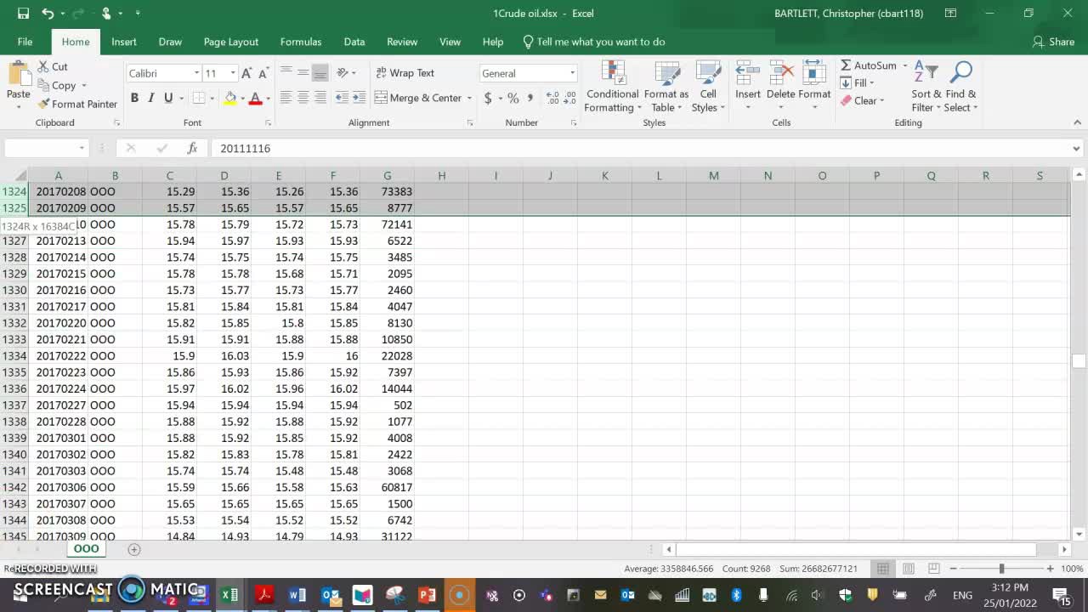Click the Share button
Screen dimensions: 1088x612
1053,42
